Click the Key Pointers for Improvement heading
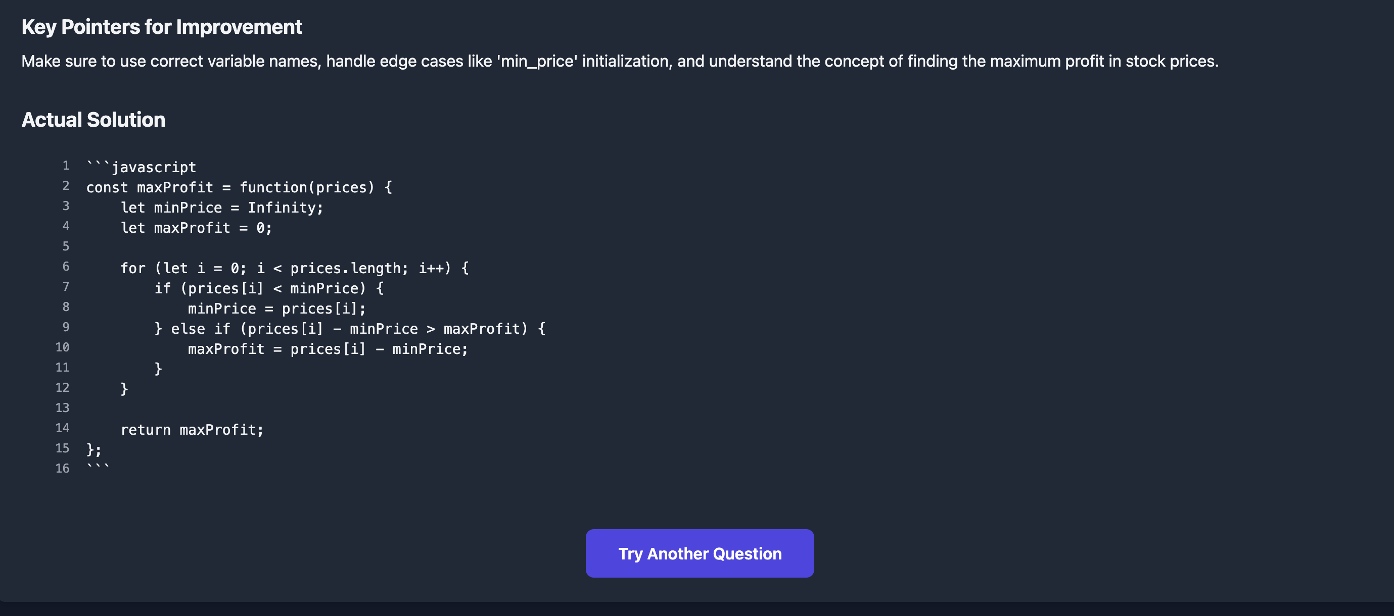This screenshot has width=1394, height=616. 161,27
